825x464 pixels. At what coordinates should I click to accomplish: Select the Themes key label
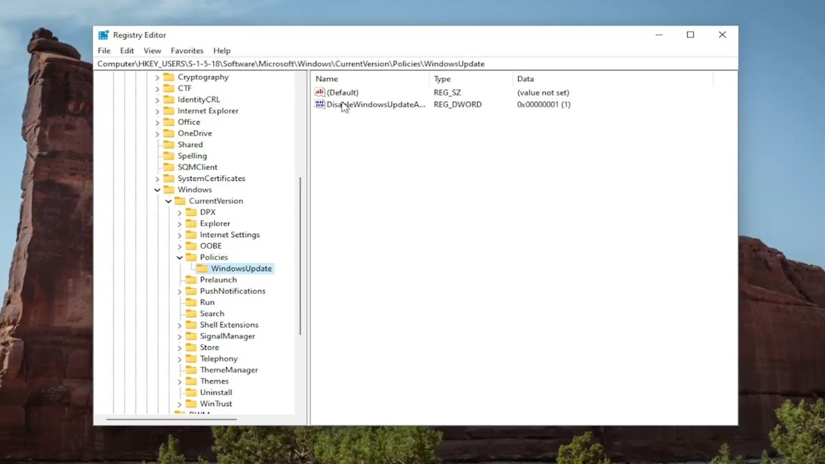pyautogui.click(x=214, y=382)
